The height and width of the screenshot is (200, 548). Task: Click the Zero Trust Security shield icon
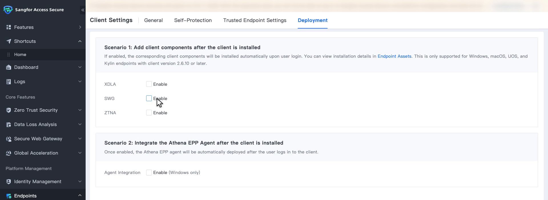point(9,110)
